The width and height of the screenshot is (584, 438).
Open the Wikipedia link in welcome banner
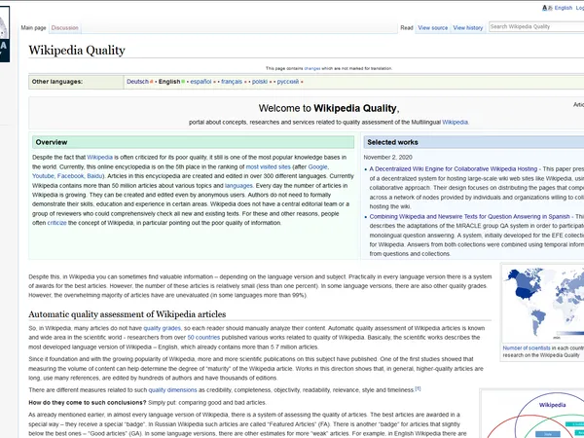455,123
